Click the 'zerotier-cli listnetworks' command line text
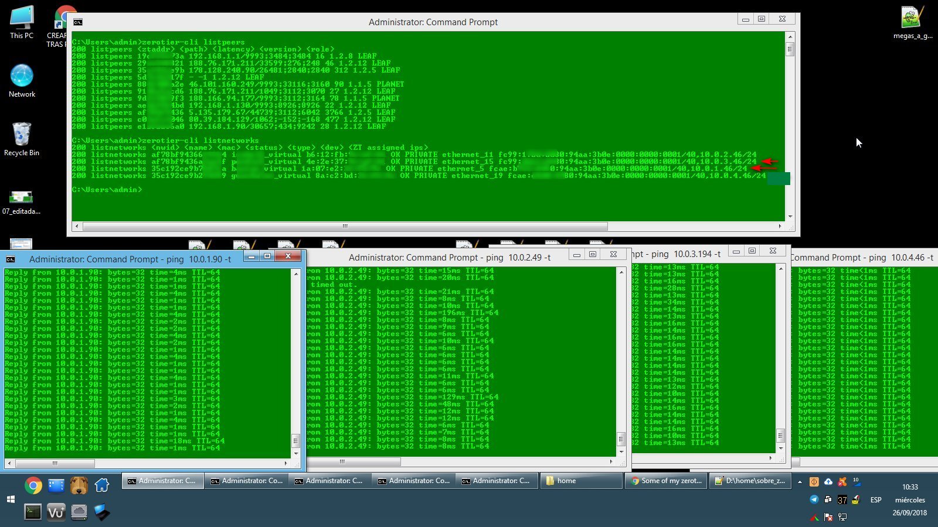This screenshot has width=938, height=527. click(x=202, y=141)
